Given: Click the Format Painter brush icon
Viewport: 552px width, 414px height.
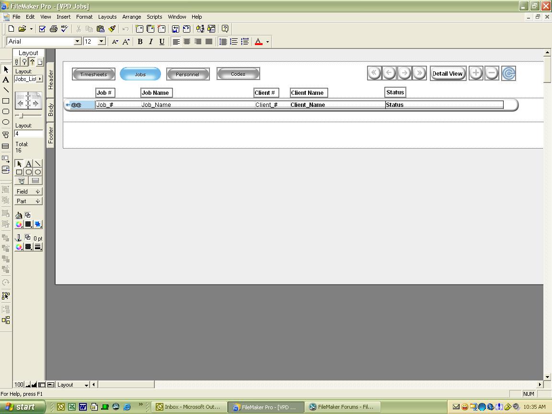Looking at the screenshot, I should click(x=112, y=29).
